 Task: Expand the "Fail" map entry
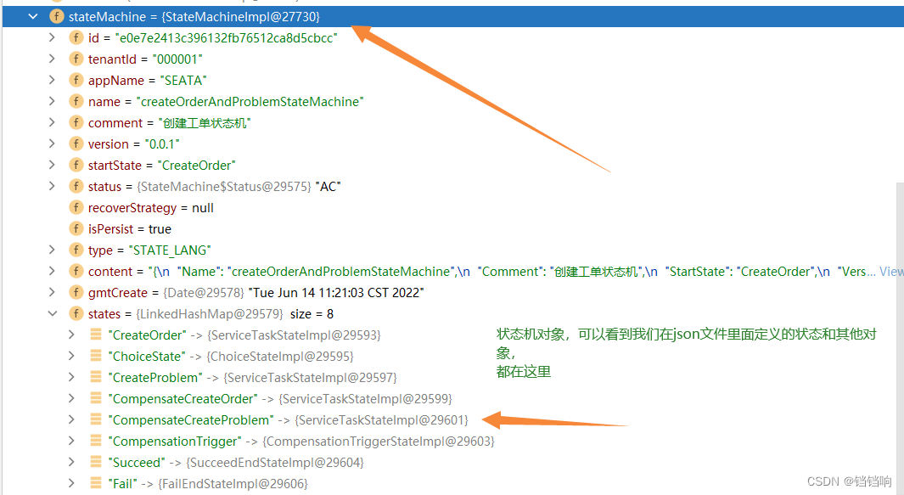(x=71, y=483)
